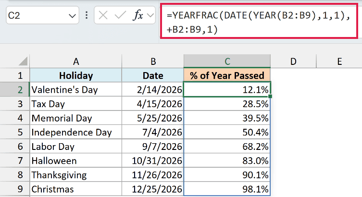Click the Name Box showing C2
362x197 pixels.
[x=43, y=15]
